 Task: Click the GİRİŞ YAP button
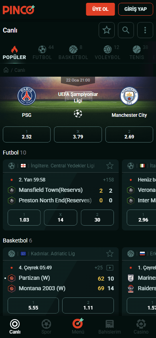point(136,9)
